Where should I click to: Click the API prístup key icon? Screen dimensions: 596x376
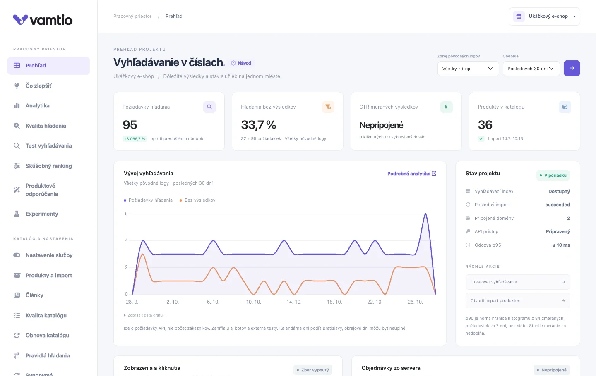[468, 231]
